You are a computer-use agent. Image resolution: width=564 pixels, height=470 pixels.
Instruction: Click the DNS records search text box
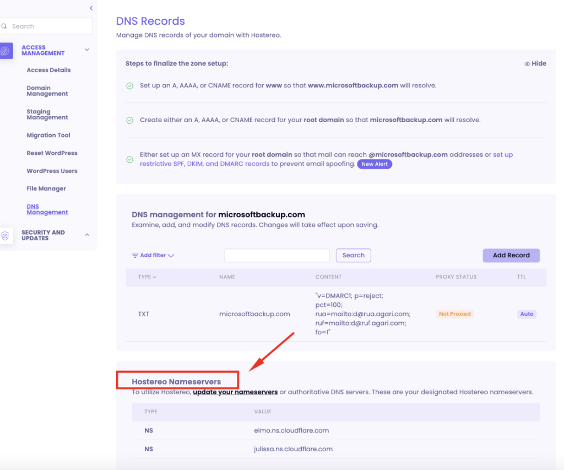pos(276,255)
